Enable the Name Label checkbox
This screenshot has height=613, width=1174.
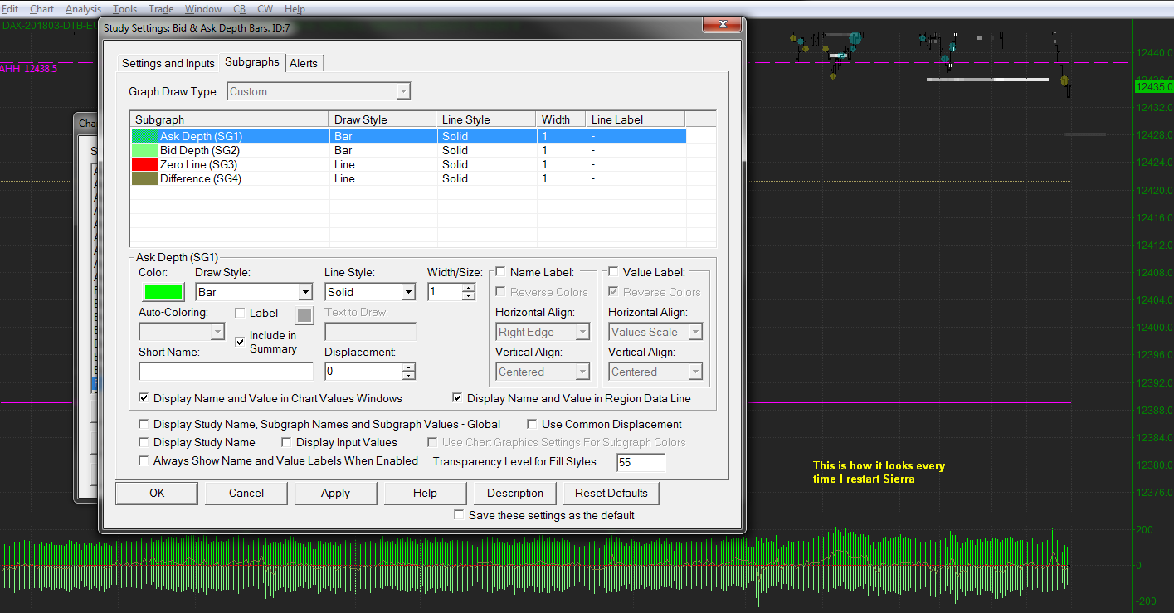[501, 272]
